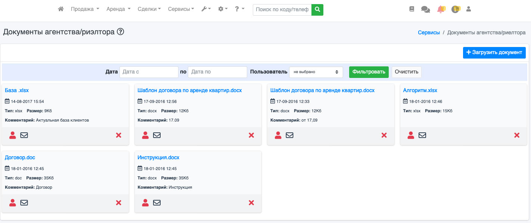Open the gear settings dropdown
531x223 pixels.
pyautogui.click(x=223, y=9)
